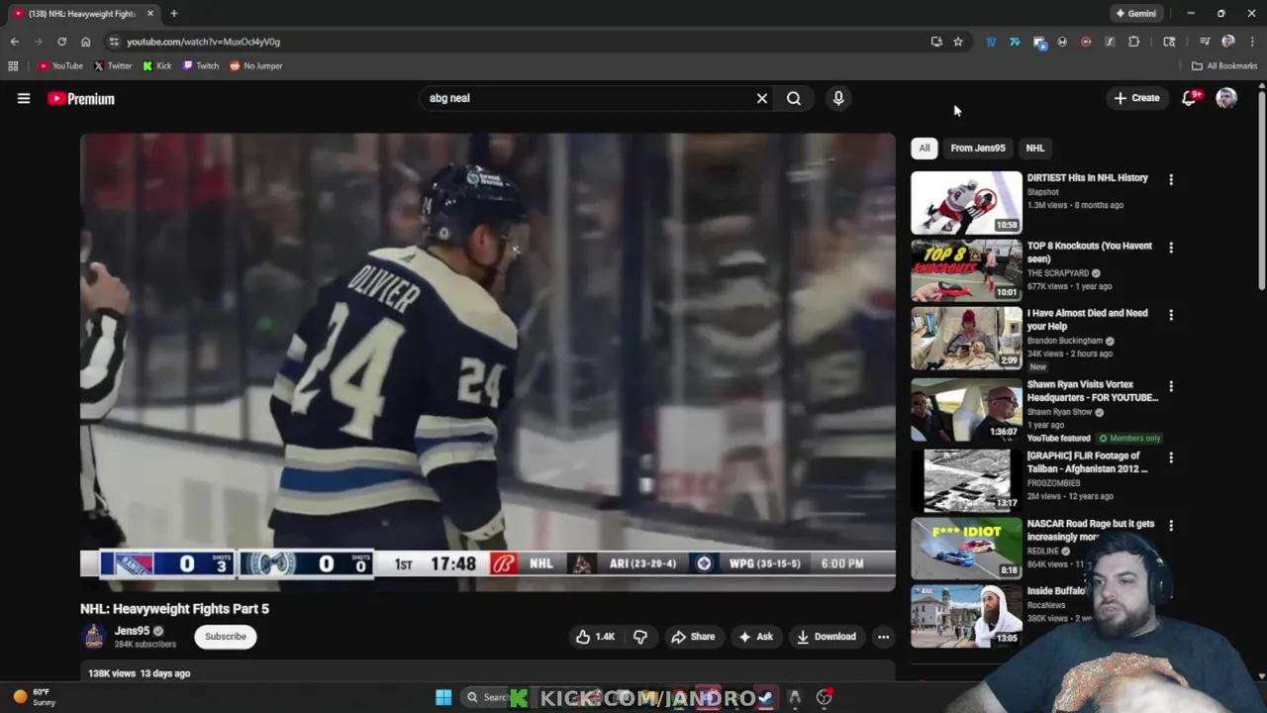Open options for 'FLIR Footage of Taliban' video

pyautogui.click(x=1171, y=458)
